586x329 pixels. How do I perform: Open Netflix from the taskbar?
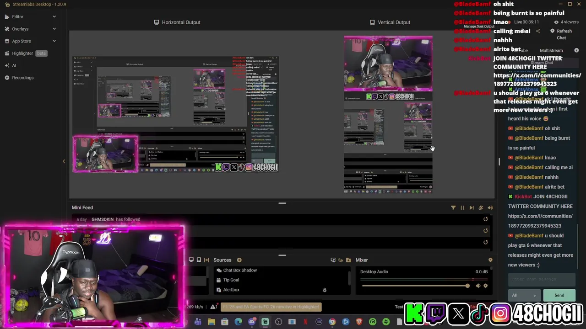(x=305, y=322)
